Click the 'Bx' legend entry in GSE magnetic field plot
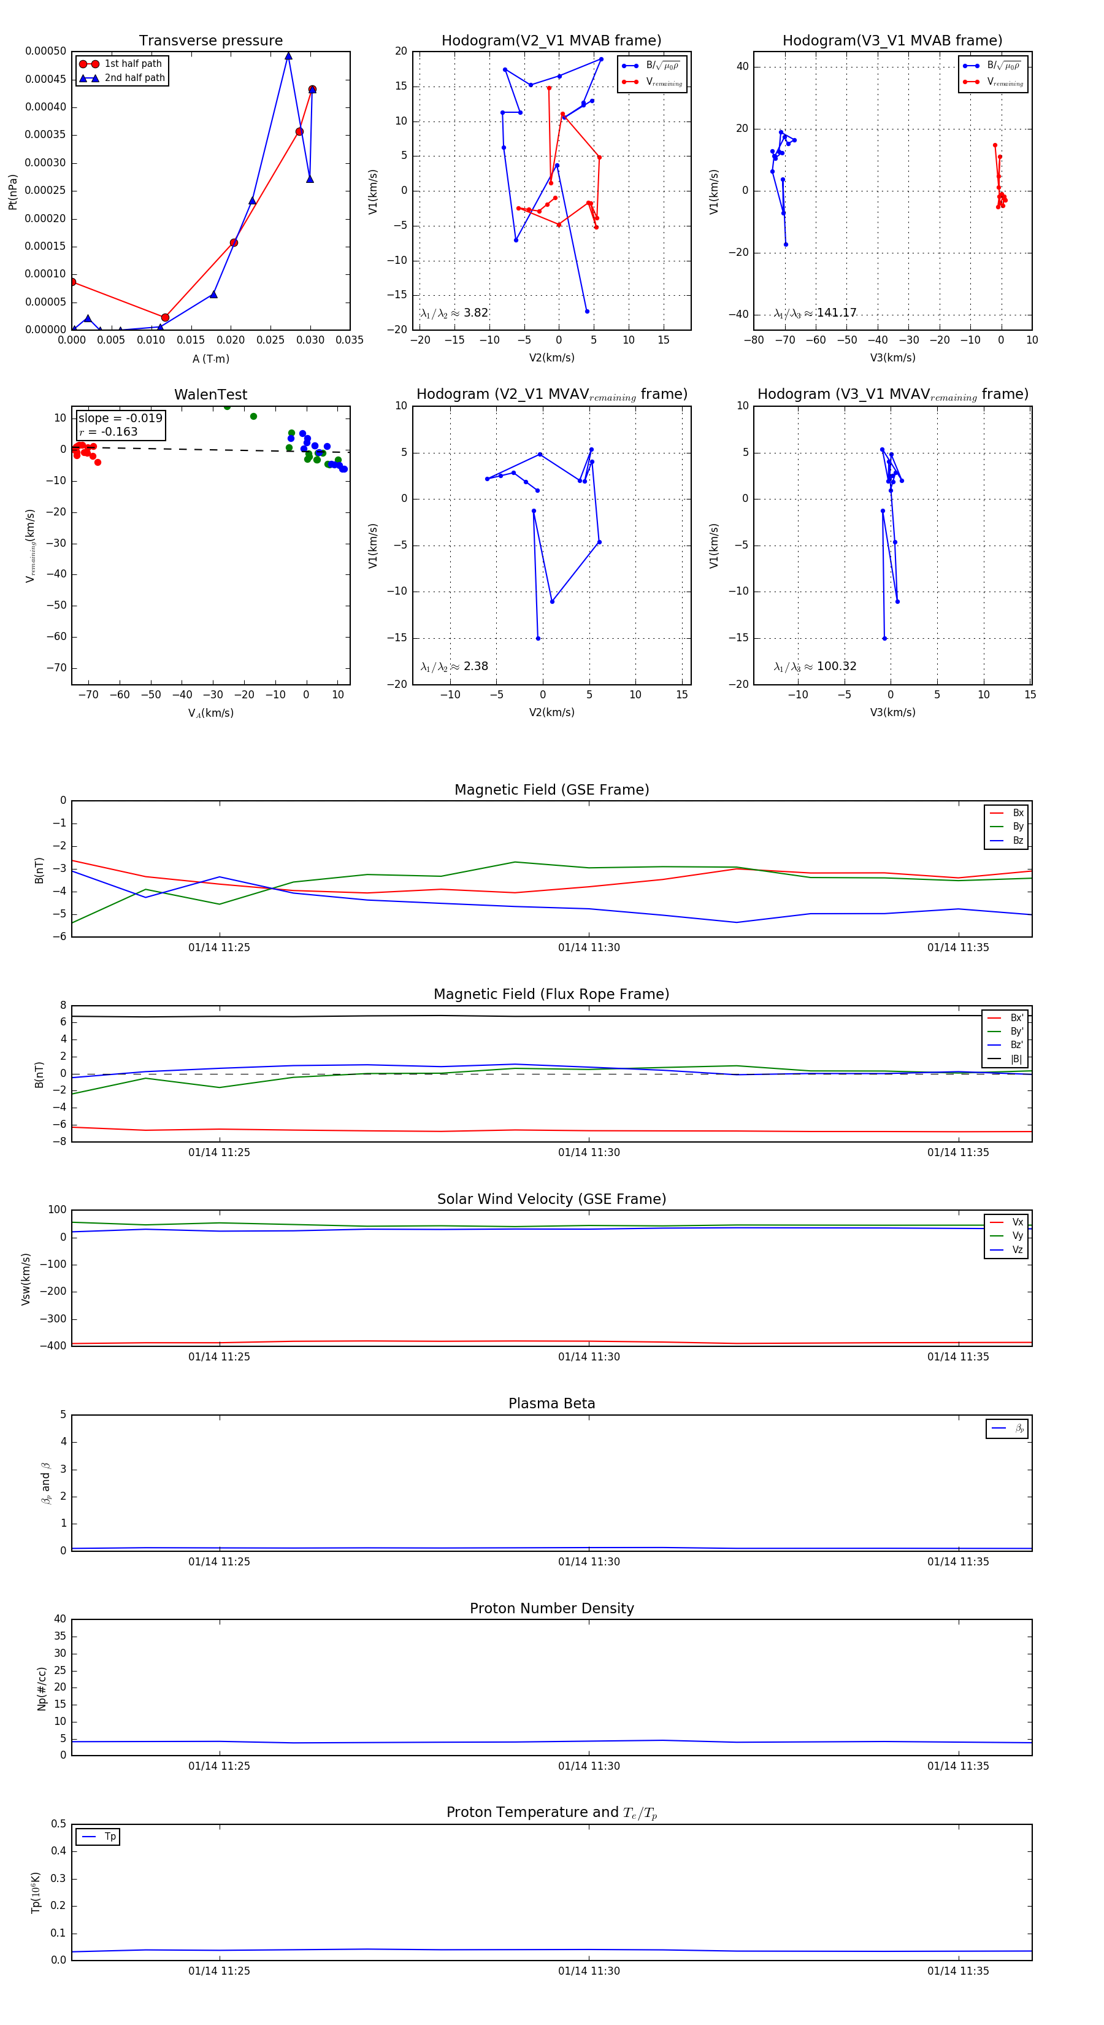This screenshot has width=1104, height=2025. coord(1006,813)
